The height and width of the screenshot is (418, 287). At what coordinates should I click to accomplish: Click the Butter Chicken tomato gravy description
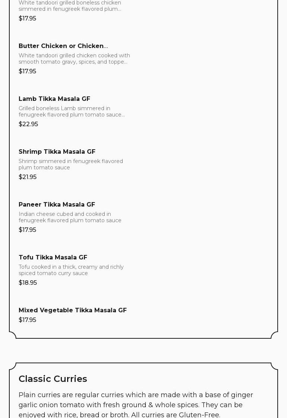click(x=74, y=59)
